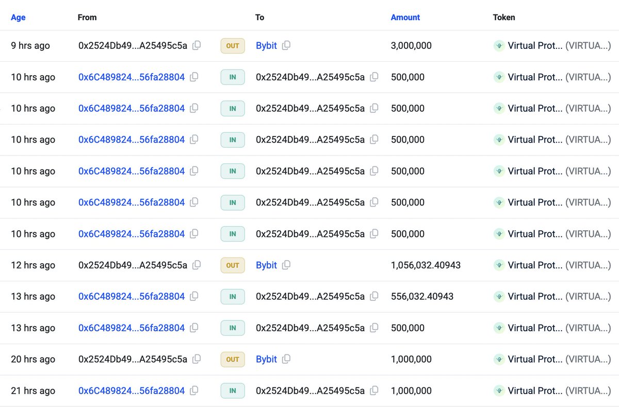This screenshot has width=619, height=407.
Task: Click the To column header
Action: (259, 17)
